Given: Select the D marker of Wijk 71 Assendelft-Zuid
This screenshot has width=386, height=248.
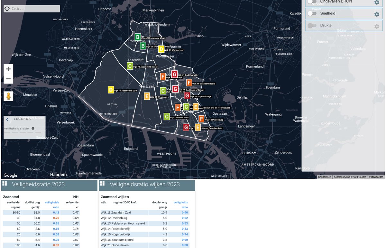Looking at the screenshot, I should (x=111, y=90).
